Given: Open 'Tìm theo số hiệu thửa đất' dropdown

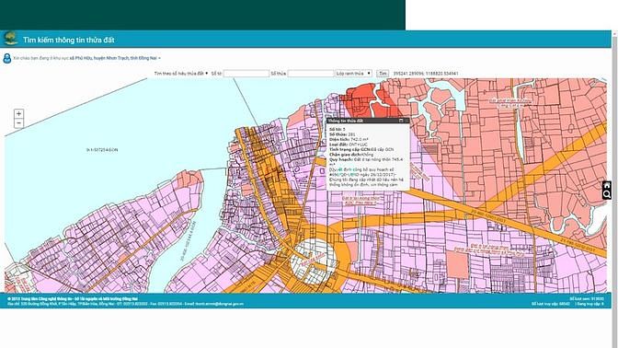Looking at the screenshot, I should point(181,74).
